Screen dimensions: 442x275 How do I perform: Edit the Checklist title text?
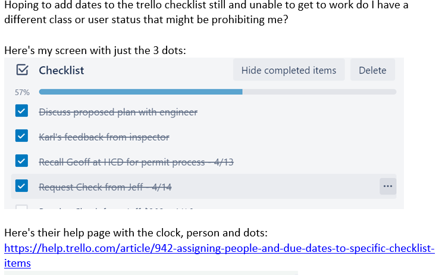61,70
